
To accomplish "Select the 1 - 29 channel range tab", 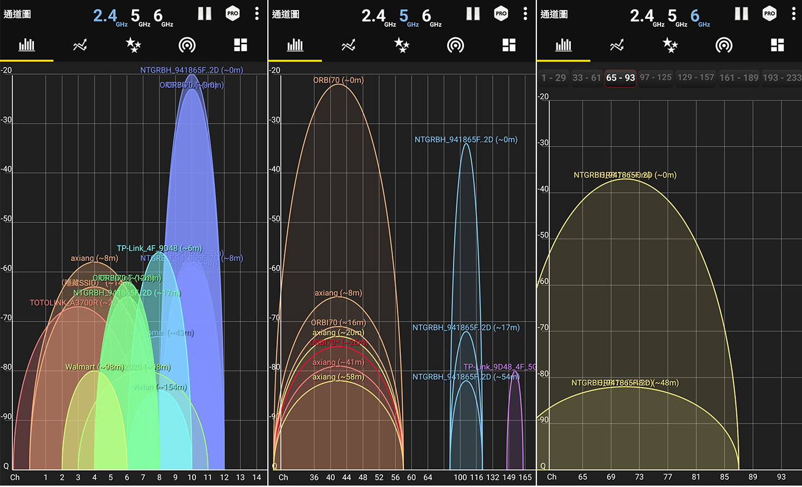I will tap(554, 78).
